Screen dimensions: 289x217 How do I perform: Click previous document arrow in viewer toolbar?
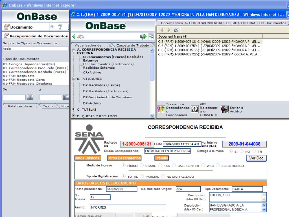point(162,30)
